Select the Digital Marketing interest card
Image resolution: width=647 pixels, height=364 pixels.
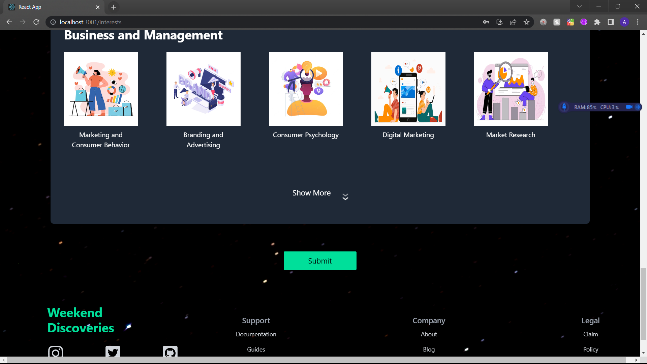pos(408,89)
